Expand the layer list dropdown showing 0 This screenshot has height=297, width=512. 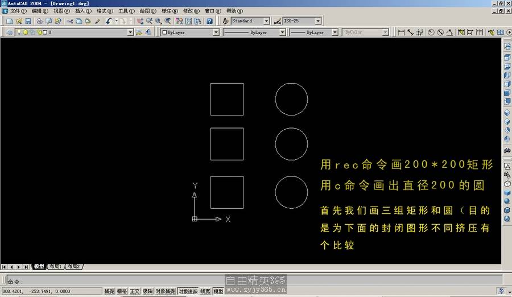coord(130,32)
